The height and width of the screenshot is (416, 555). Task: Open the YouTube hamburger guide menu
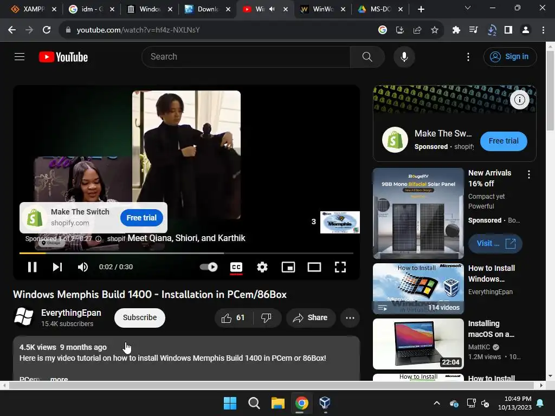pyautogui.click(x=20, y=56)
